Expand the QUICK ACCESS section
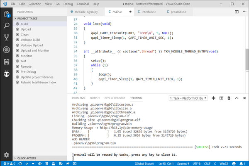Screen dimensions: 249x166 click(x=40, y=158)
